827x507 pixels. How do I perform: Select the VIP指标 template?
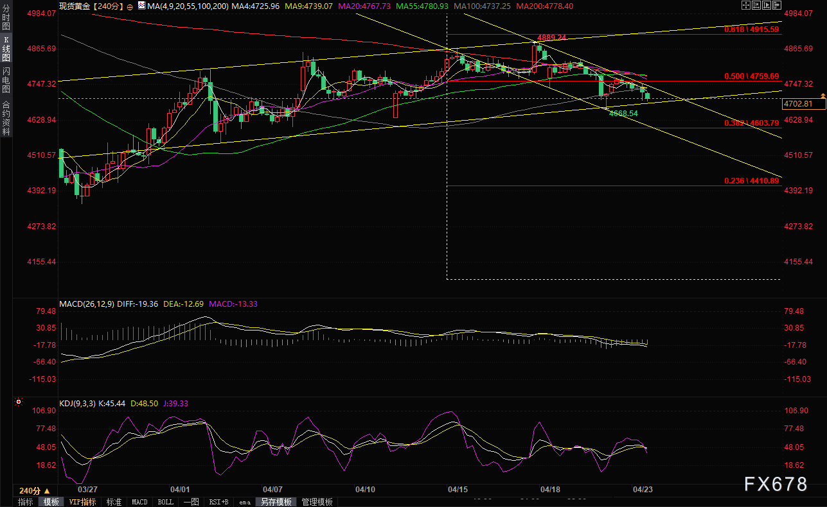pyautogui.click(x=82, y=502)
